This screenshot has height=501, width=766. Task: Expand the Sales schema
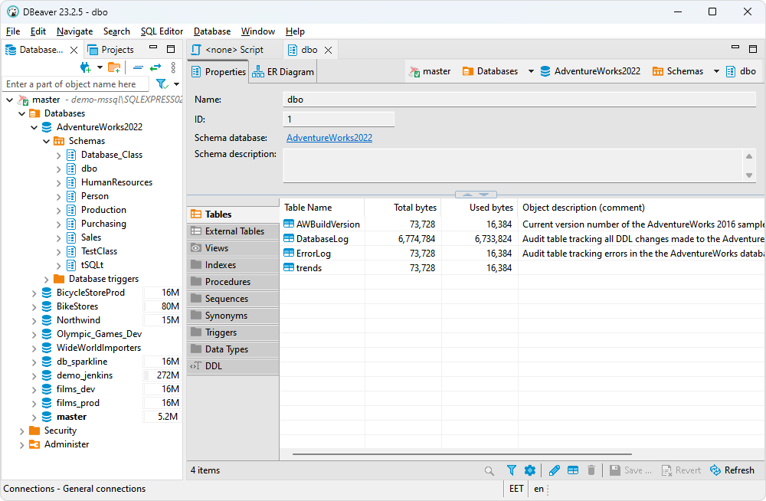59,238
